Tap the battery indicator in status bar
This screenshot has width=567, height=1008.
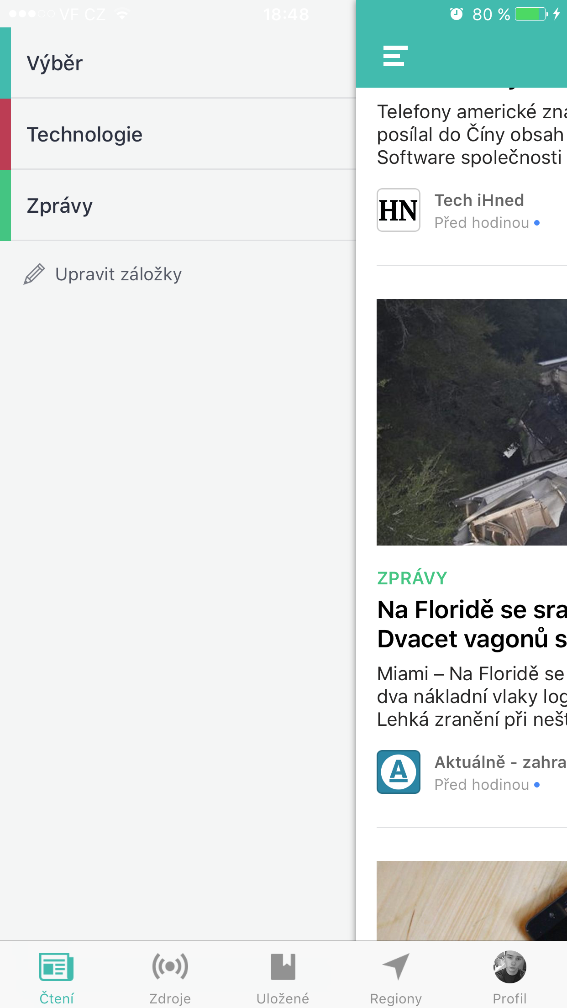click(531, 14)
